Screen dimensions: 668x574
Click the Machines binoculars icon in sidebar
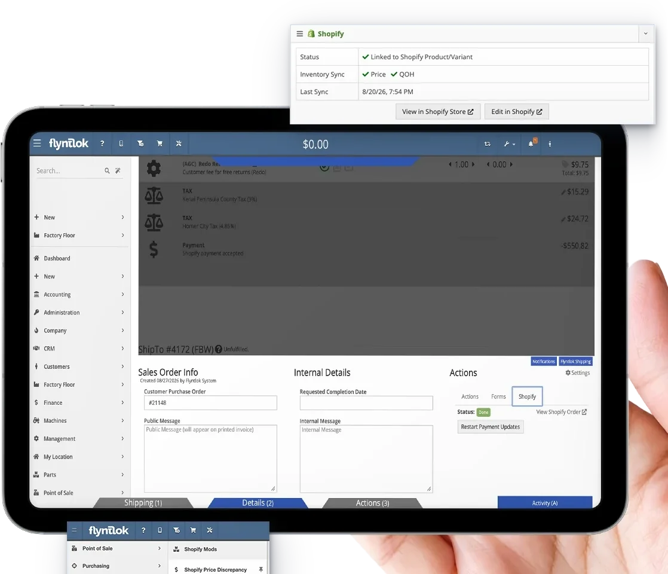[x=36, y=420]
